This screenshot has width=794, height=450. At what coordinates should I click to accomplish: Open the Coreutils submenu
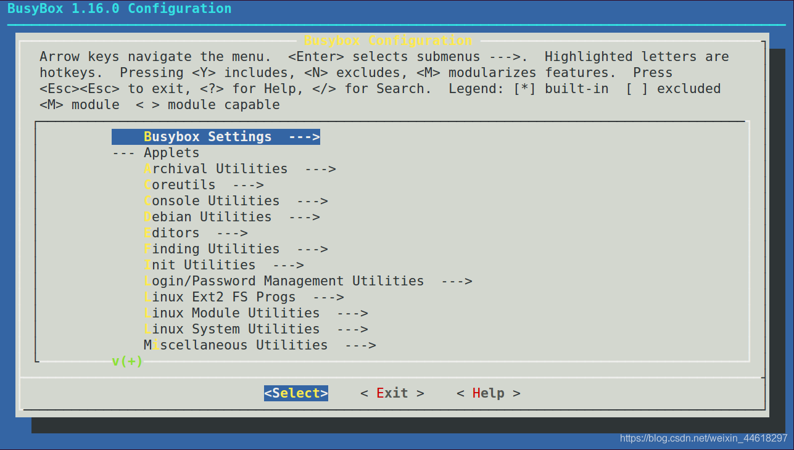(204, 185)
